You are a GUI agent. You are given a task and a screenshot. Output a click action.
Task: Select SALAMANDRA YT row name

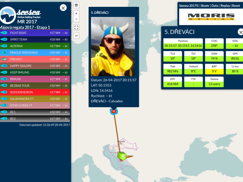point(22,99)
